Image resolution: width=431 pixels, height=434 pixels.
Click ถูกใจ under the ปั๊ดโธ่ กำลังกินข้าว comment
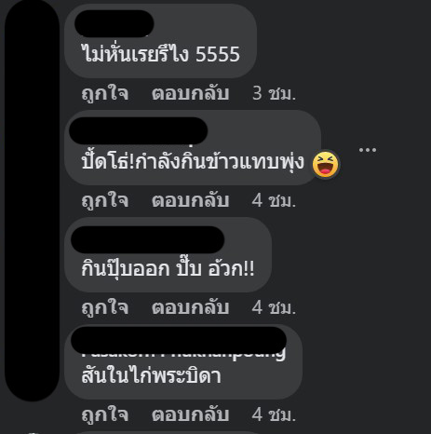pyautogui.click(x=105, y=200)
